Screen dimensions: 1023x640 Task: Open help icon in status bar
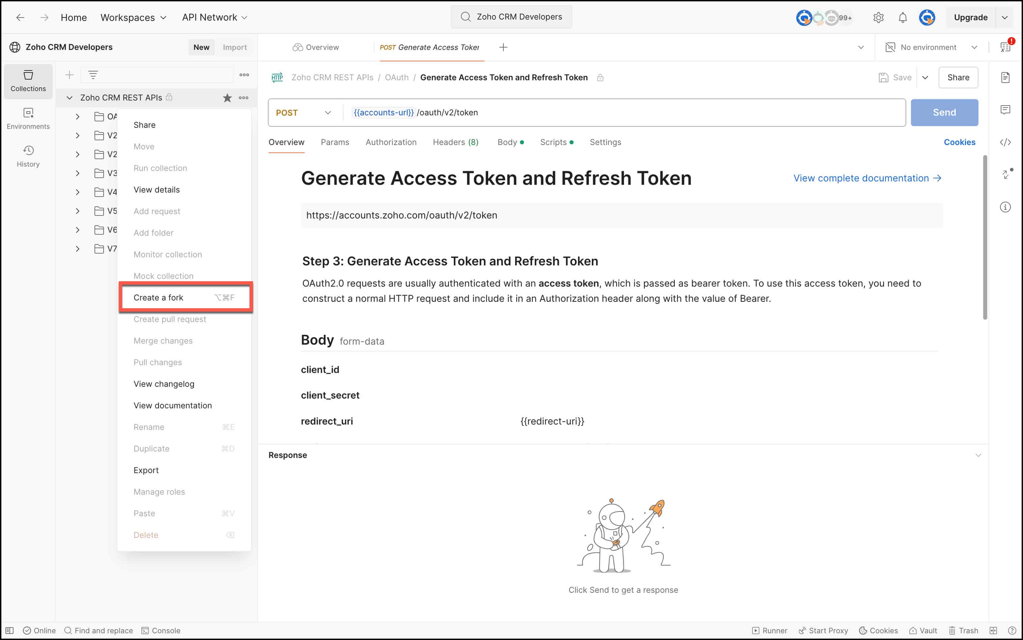[x=1013, y=630]
